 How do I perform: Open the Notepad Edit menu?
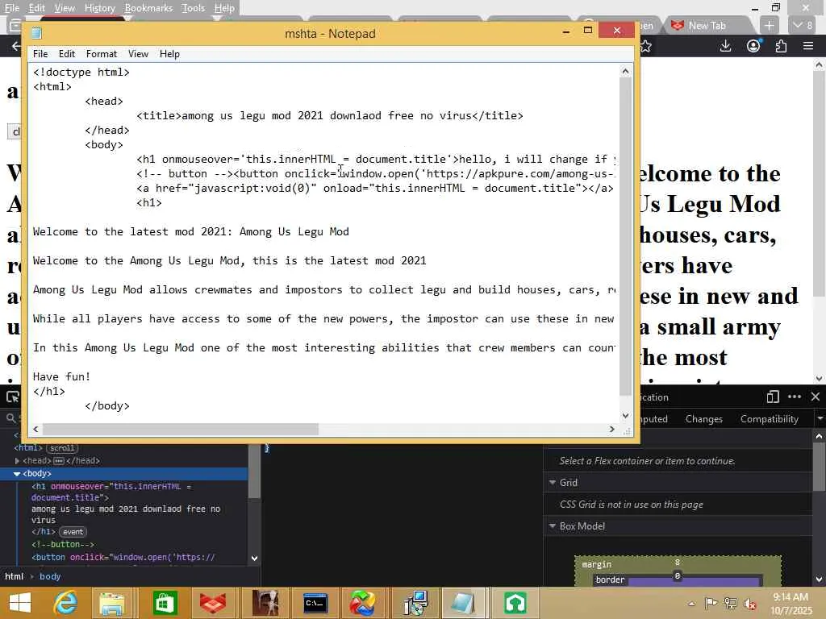67,54
